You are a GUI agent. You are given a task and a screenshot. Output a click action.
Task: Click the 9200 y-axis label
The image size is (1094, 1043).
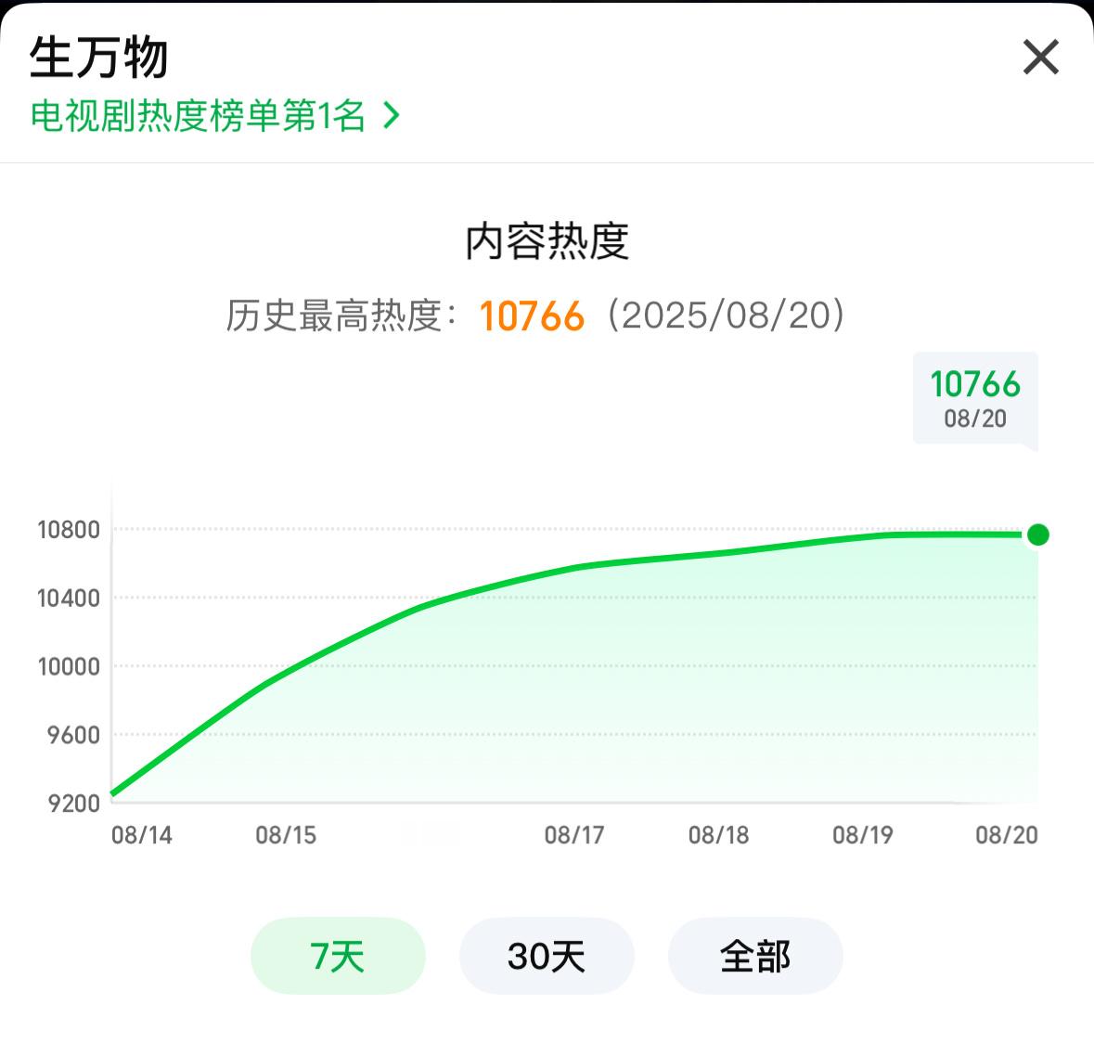(x=73, y=804)
